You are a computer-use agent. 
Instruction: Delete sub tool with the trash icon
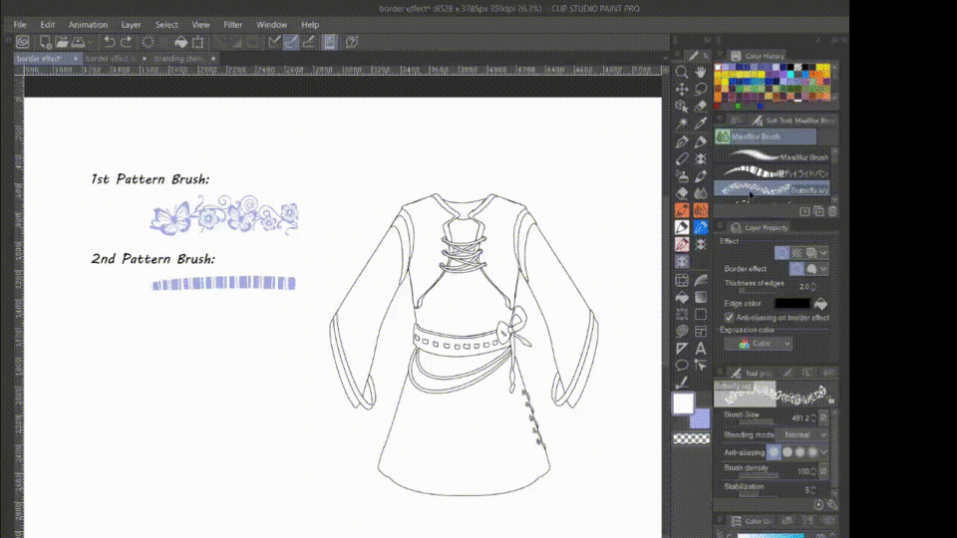tap(832, 211)
